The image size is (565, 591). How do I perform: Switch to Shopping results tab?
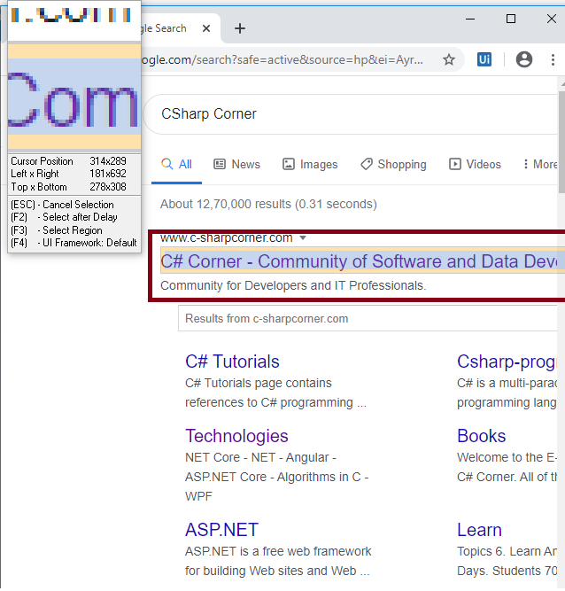point(393,164)
